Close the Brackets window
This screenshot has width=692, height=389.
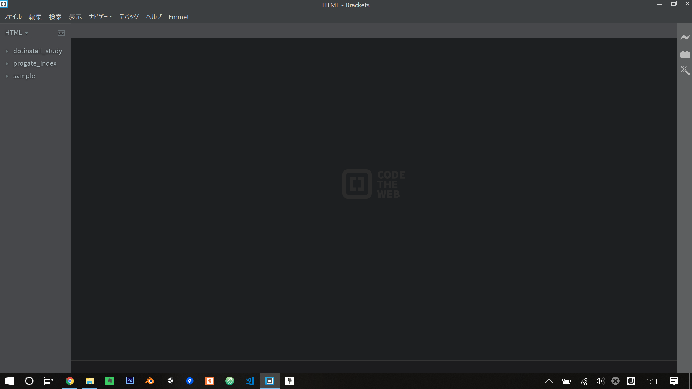(687, 4)
